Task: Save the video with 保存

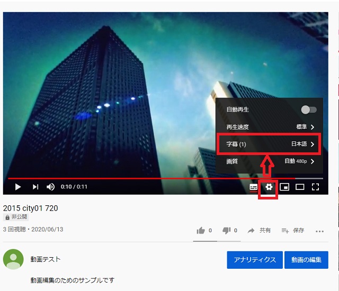Action: click(x=293, y=231)
